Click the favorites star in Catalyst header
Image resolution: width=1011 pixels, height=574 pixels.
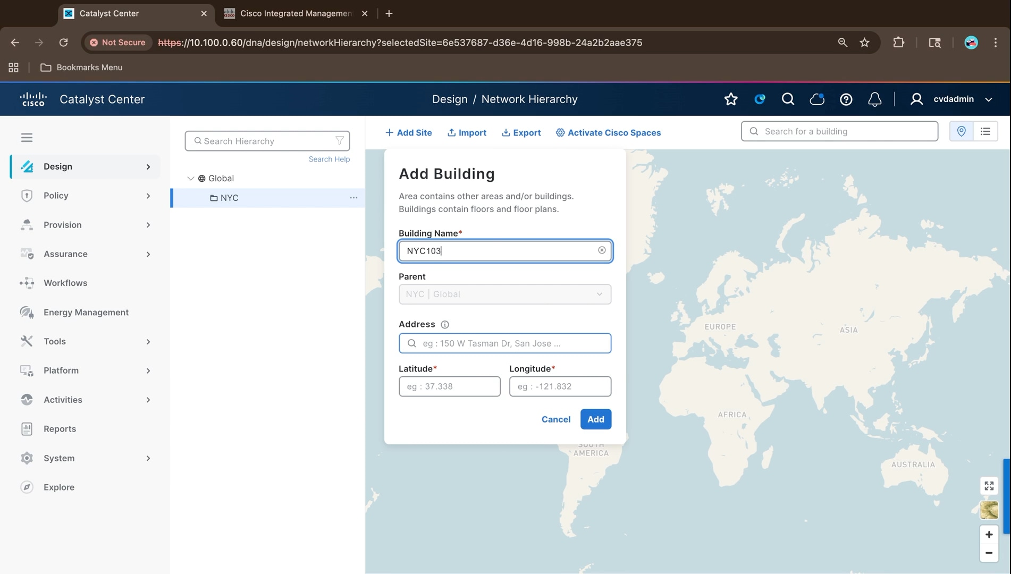pyautogui.click(x=731, y=99)
